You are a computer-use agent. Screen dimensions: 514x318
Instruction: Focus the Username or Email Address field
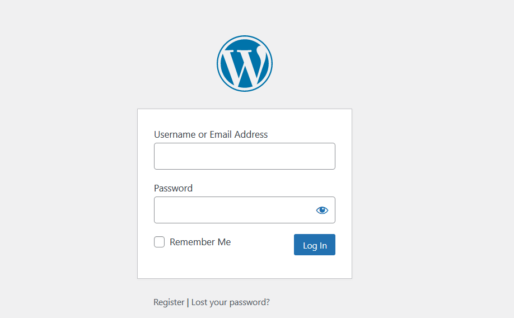pos(245,156)
